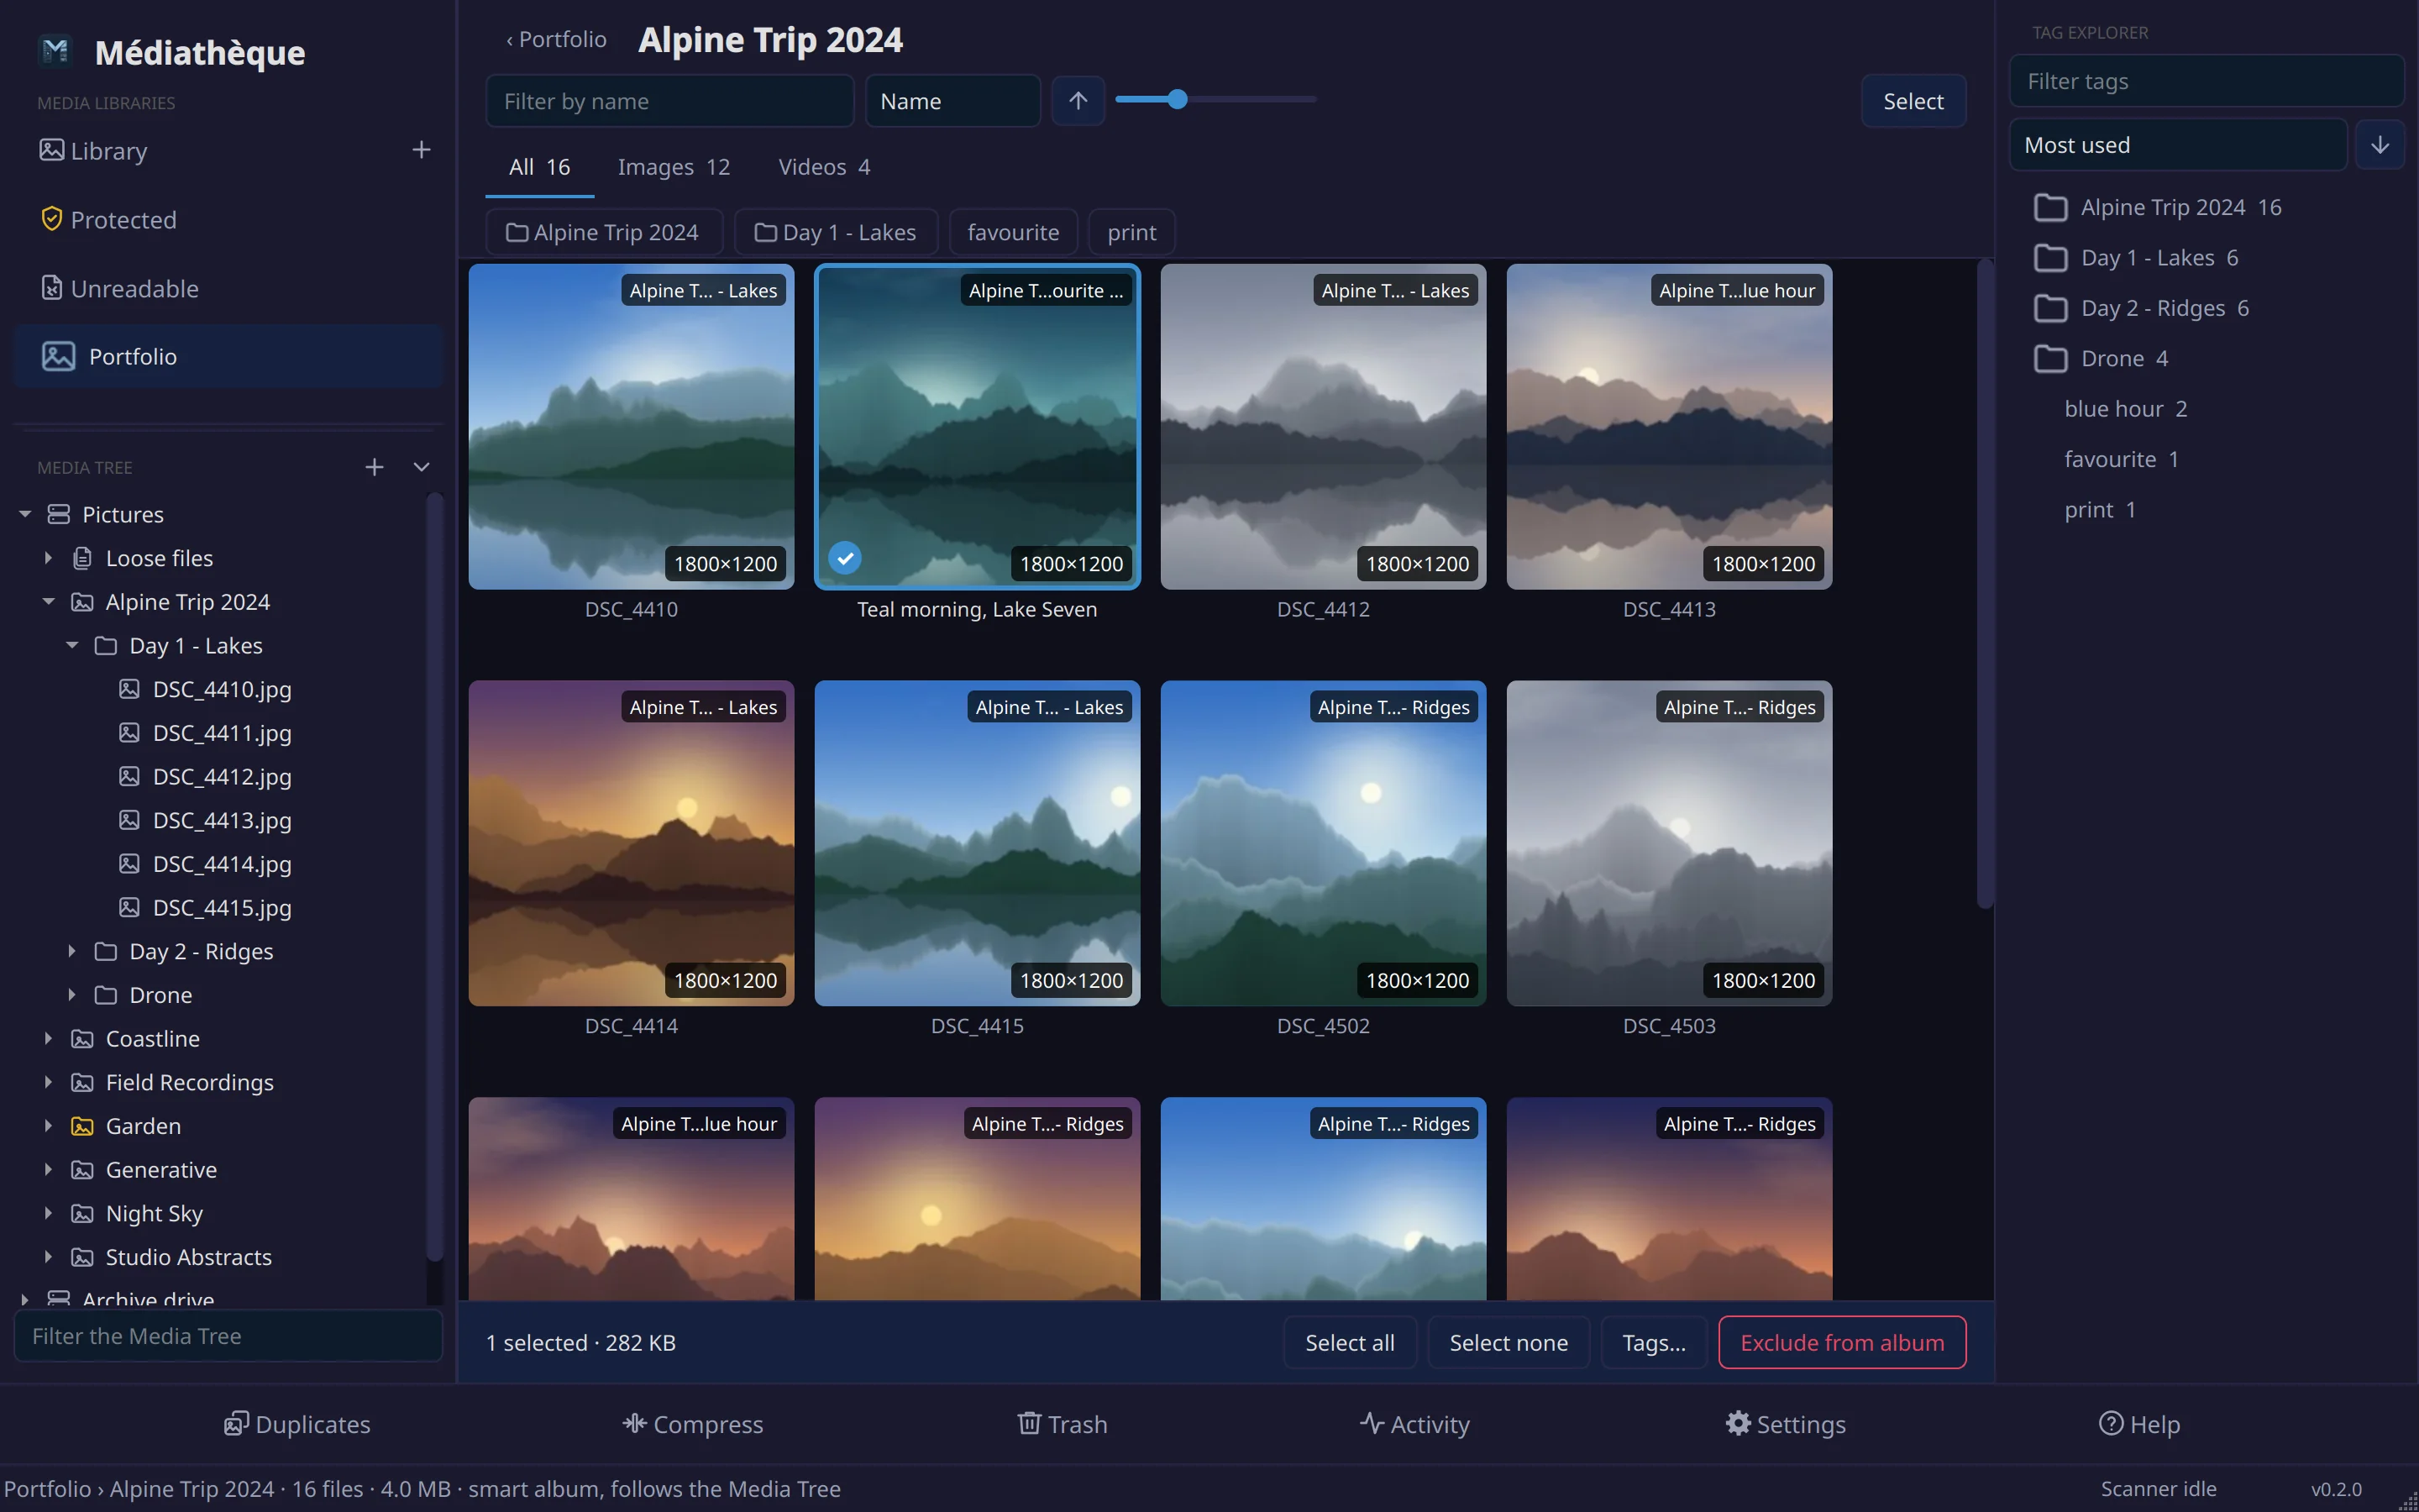The width and height of the screenshot is (2419, 1512).
Task: Toggle the Day 1 - Lakes filter chip
Action: click(x=836, y=232)
